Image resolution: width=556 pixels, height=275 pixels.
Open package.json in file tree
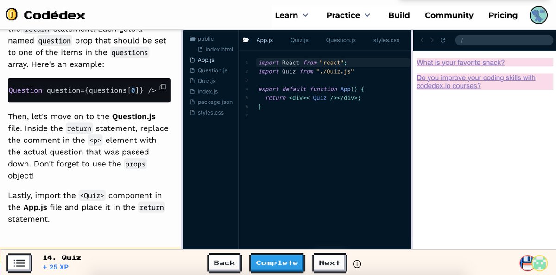211,102
